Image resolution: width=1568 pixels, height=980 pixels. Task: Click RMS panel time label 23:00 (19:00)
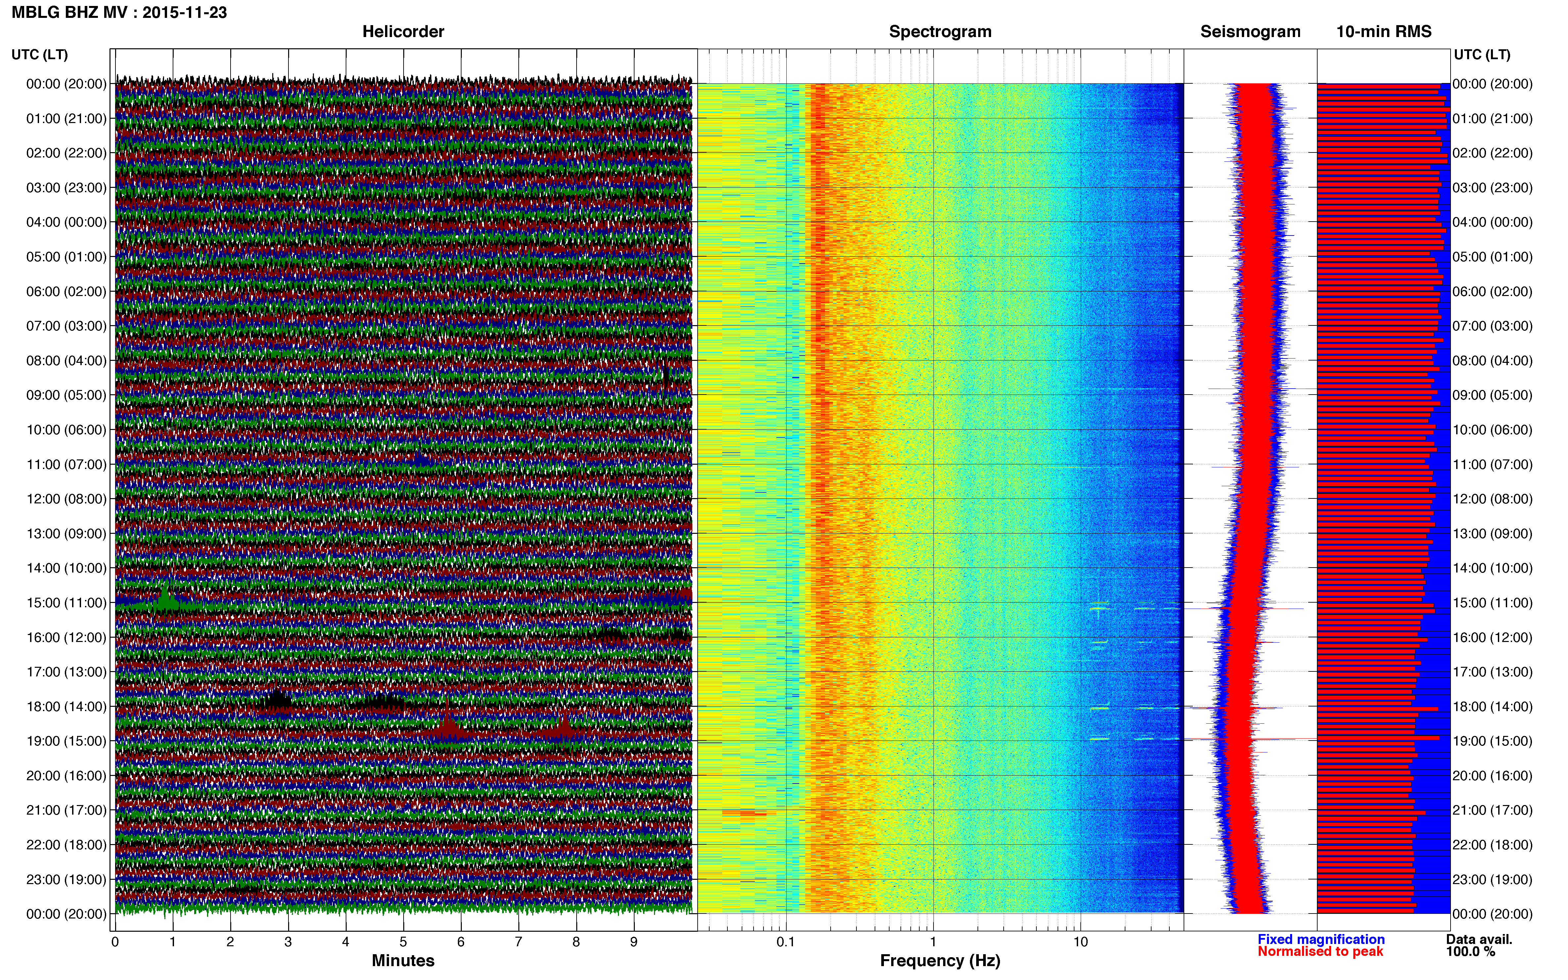point(1492,879)
